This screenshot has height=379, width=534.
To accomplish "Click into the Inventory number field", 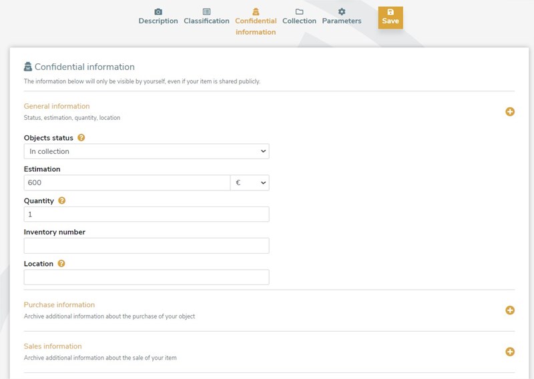I will [x=146, y=246].
